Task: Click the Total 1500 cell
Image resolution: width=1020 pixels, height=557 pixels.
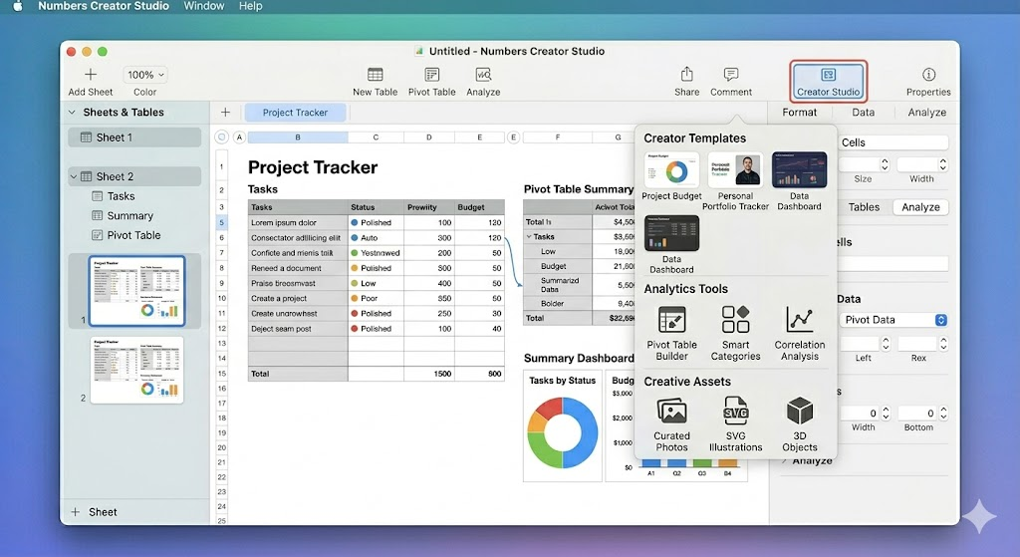Action: (428, 374)
